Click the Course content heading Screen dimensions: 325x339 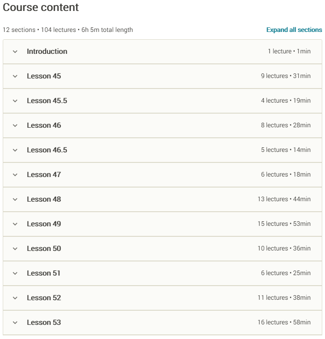[41, 8]
